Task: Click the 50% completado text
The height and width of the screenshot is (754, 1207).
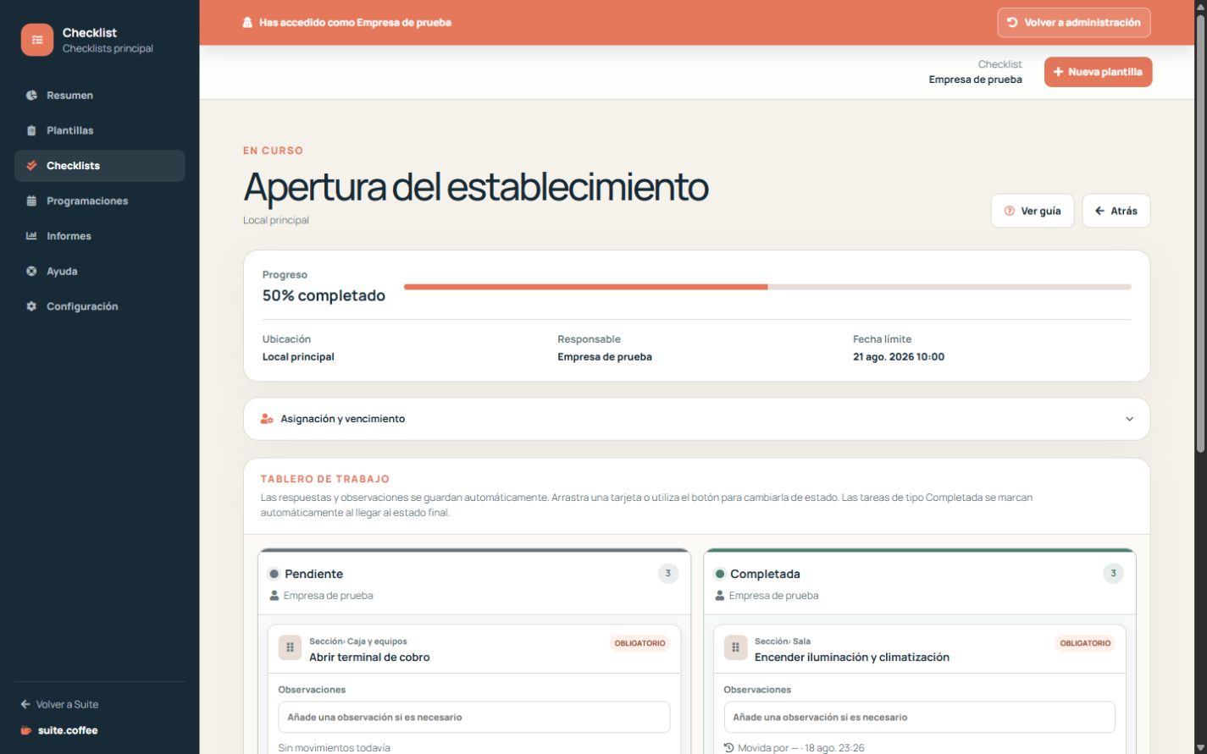Action: point(324,295)
